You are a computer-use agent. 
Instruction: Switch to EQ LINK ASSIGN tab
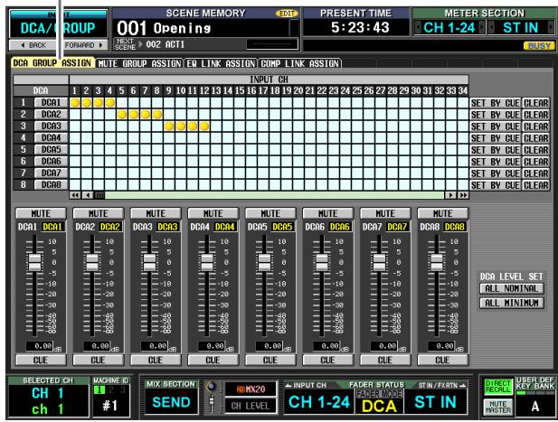click(221, 63)
